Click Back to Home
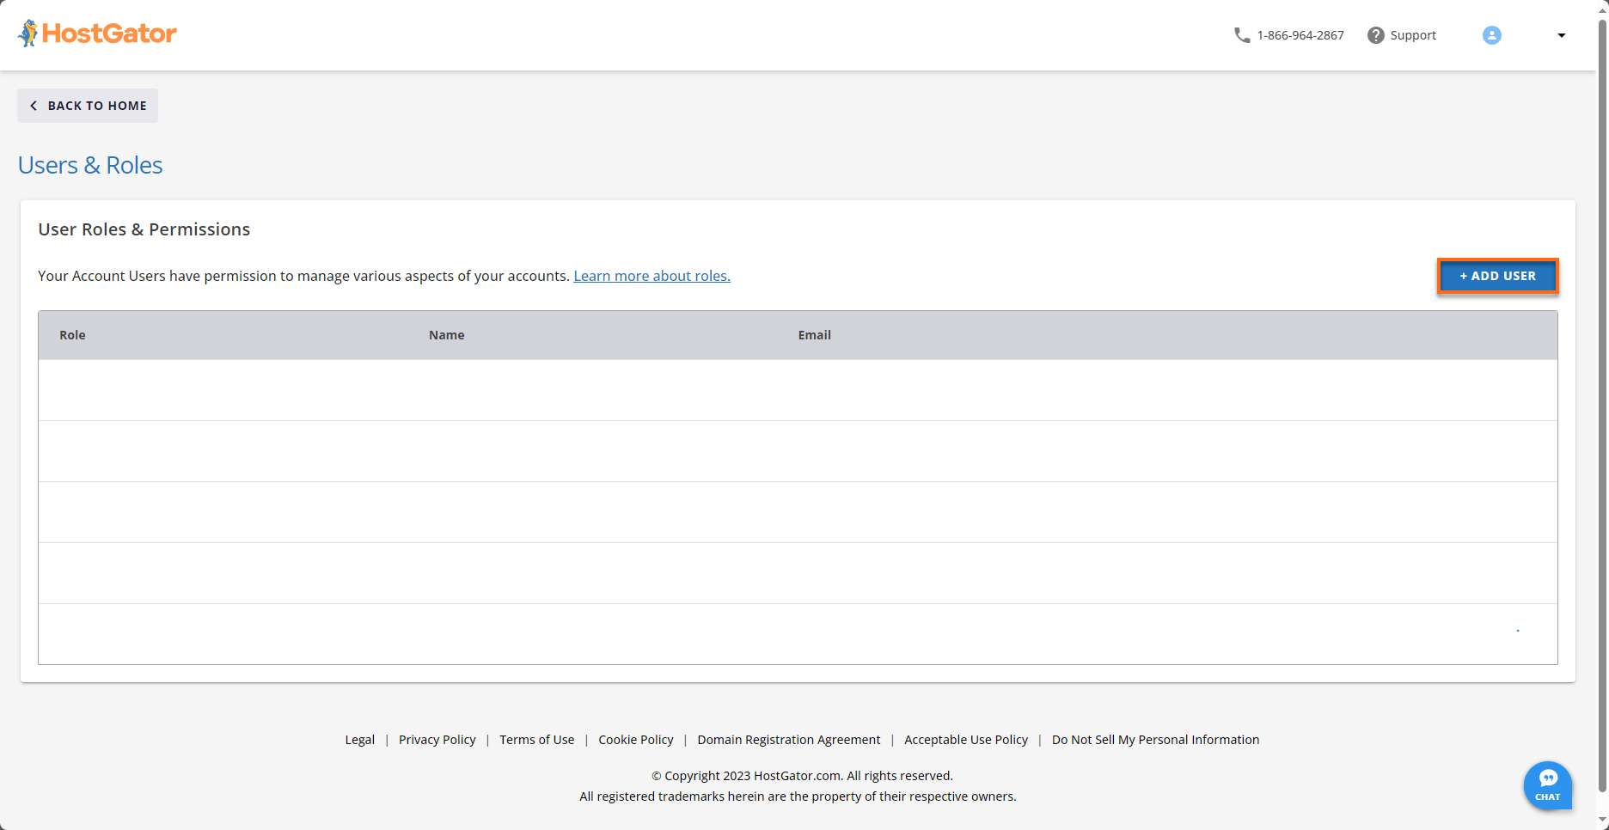Image resolution: width=1609 pixels, height=830 pixels. click(87, 105)
